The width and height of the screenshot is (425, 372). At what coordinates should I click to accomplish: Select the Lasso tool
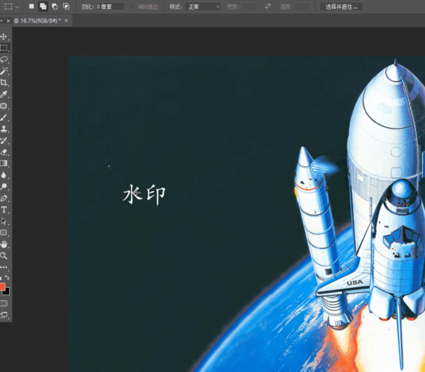click(4, 59)
